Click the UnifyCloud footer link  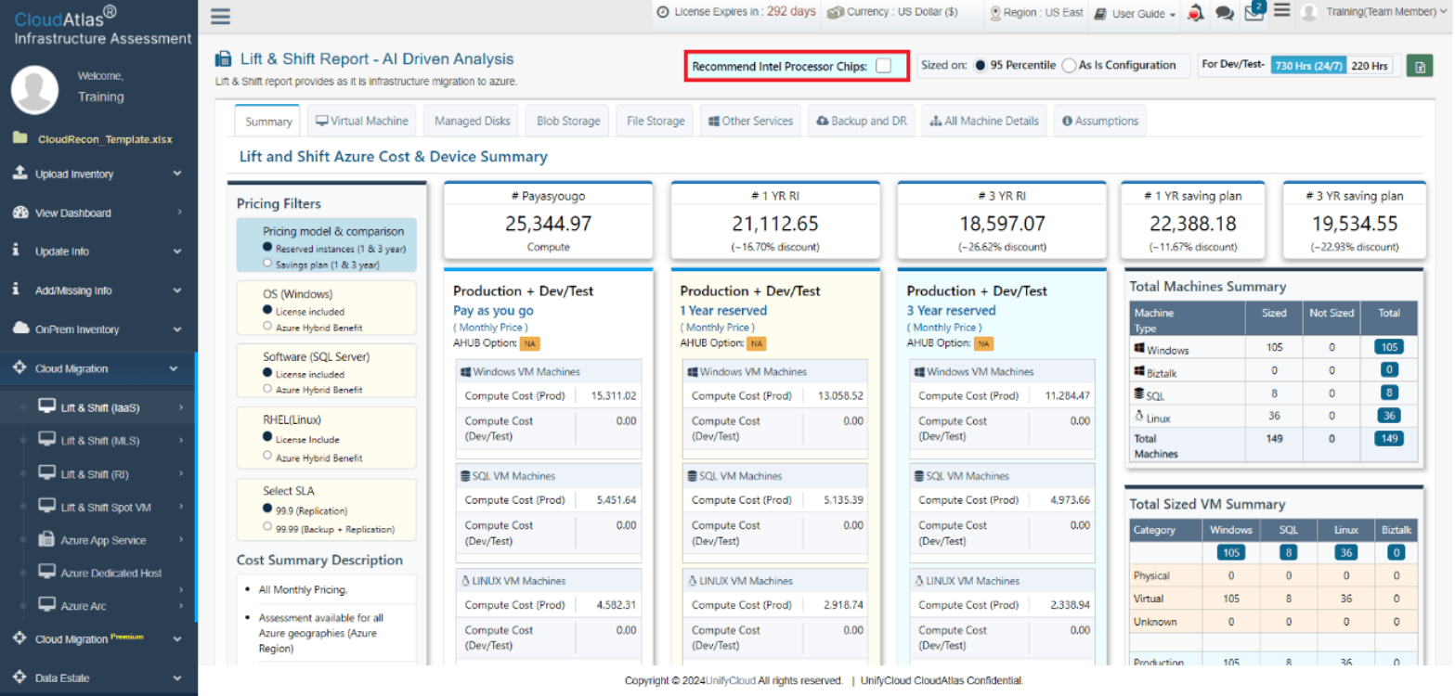(x=730, y=681)
